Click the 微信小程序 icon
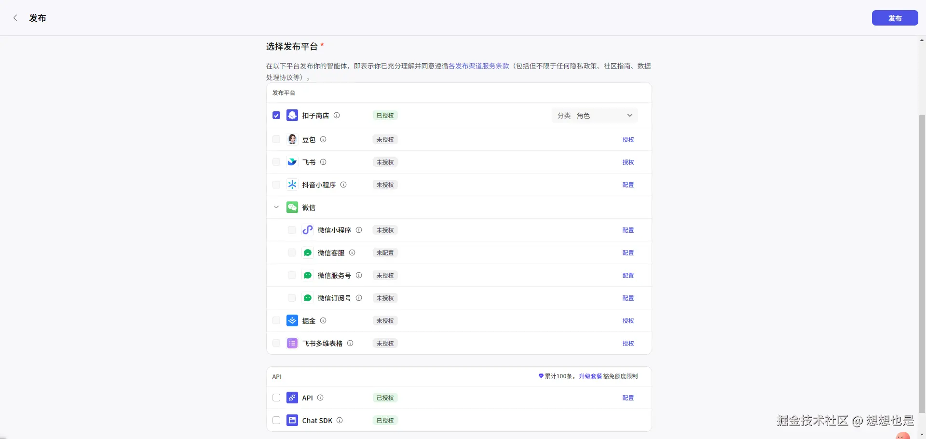Image resolution: width=926 pixels, height=439 pixels. tap(308, 230)
